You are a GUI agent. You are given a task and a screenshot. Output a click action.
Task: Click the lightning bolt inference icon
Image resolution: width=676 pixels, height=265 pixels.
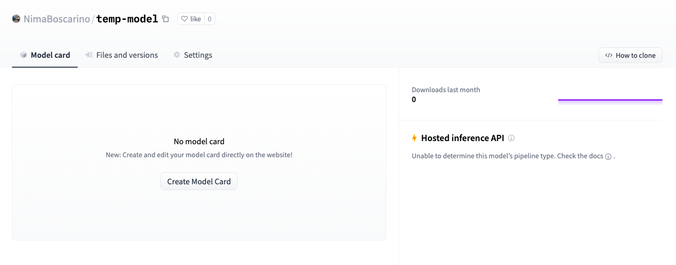tap(414, 138)
